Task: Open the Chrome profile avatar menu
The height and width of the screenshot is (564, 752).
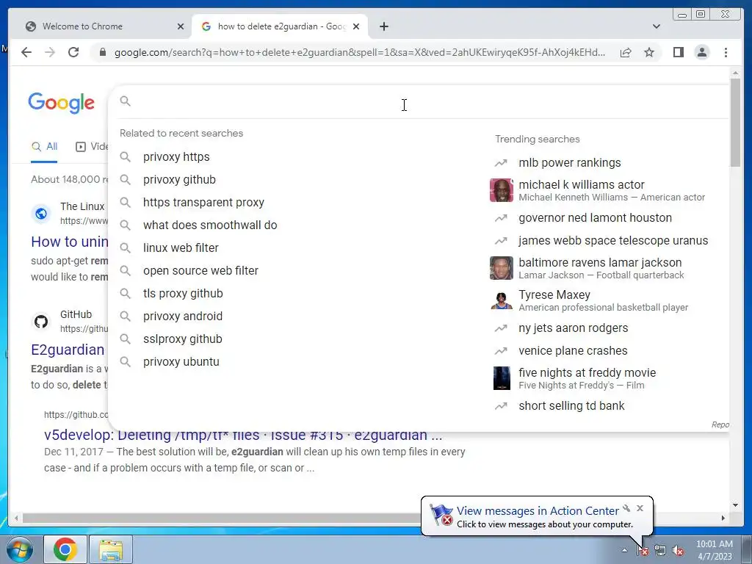Action: 701,52
